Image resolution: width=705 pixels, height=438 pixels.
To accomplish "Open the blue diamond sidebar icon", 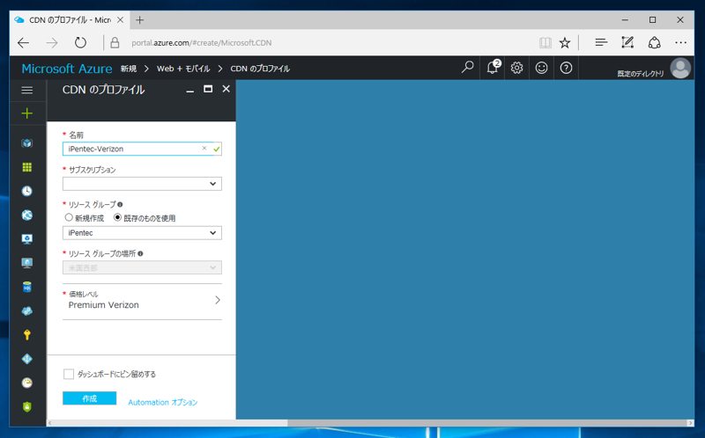I will click(x=27, y=359).
